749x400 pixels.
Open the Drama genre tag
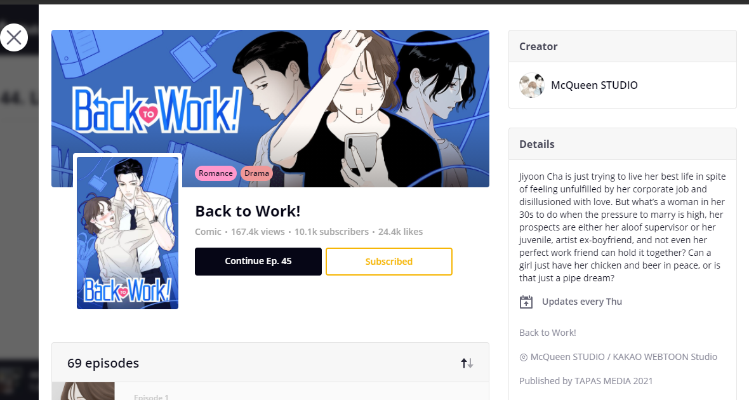(x=256, y=173)
